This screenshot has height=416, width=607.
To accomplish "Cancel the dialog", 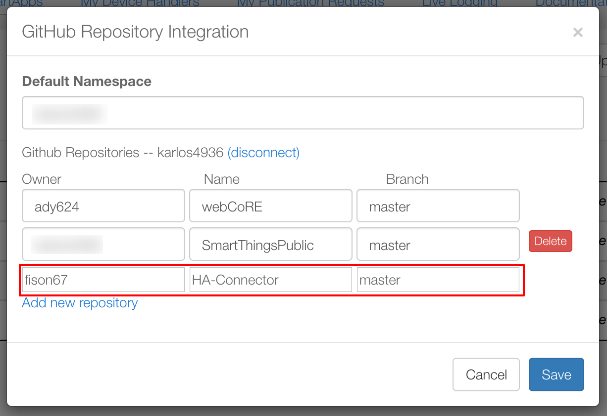I will tap(486, 374).
